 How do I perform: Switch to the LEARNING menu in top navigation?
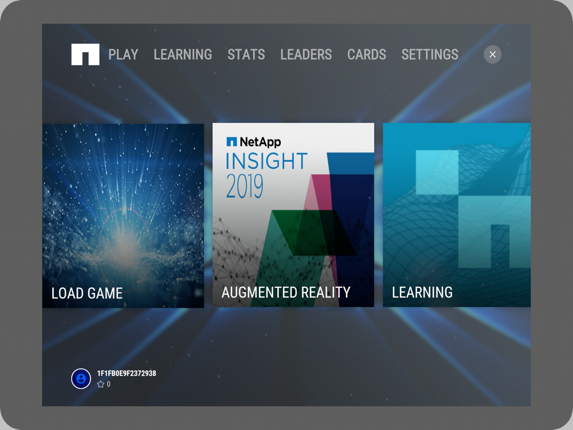pos(183,54)
